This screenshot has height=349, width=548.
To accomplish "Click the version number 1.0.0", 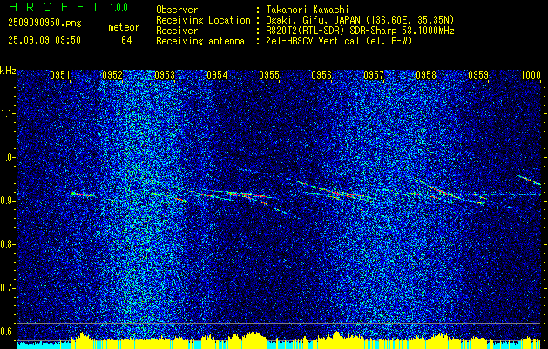I will coord(118,8).
